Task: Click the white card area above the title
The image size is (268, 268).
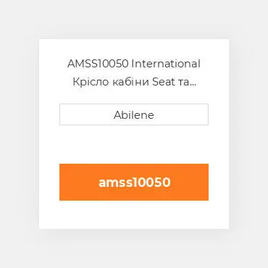Action: (x=134, y=49)
